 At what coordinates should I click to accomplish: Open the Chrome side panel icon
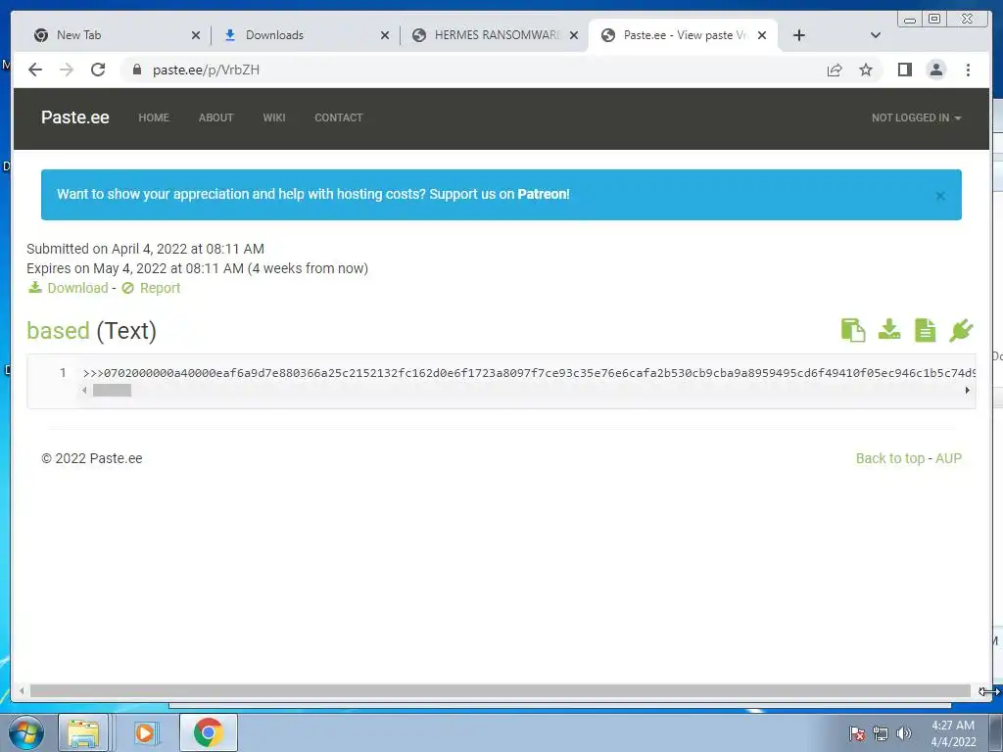[904, 70]
